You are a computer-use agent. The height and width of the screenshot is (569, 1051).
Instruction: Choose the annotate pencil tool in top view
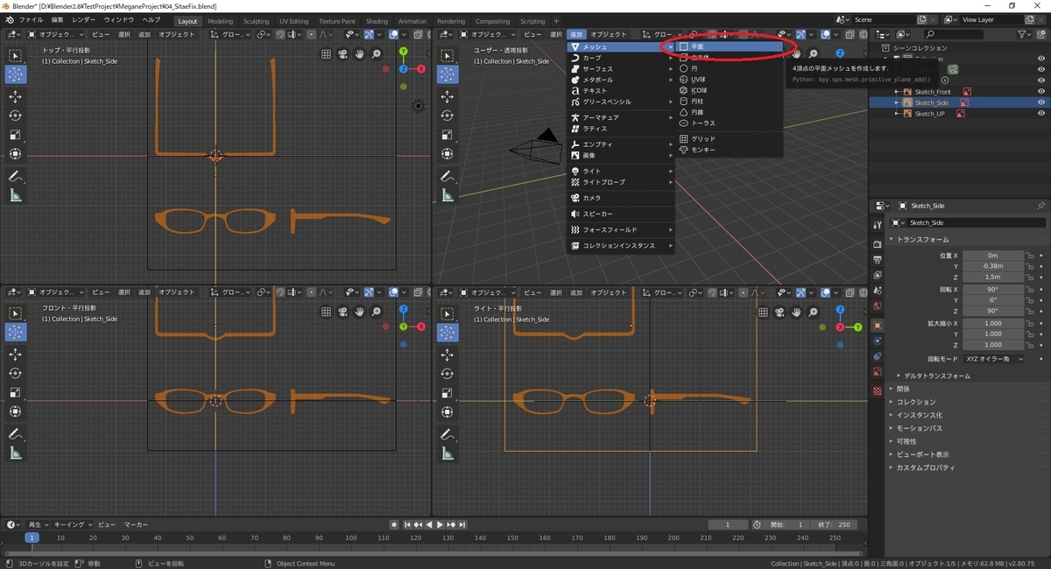16,176
